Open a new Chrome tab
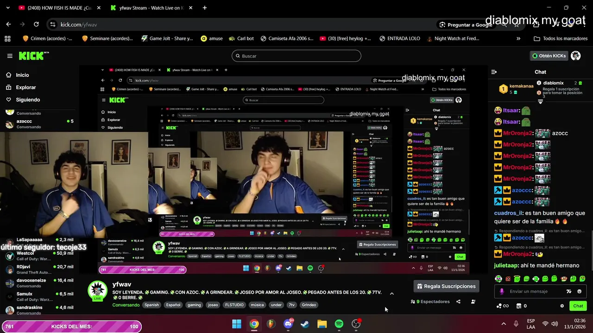The image size is (593, 333). click(x=205, y=8)
